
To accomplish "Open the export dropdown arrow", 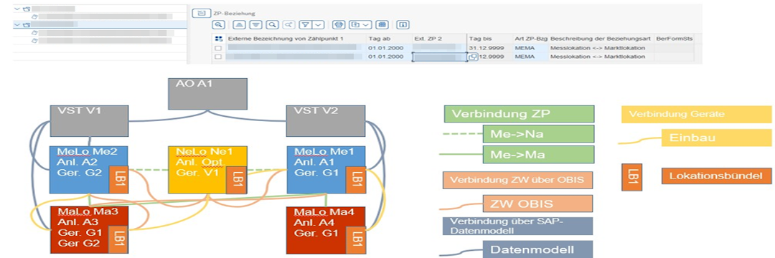I will [x=365, y=24].
